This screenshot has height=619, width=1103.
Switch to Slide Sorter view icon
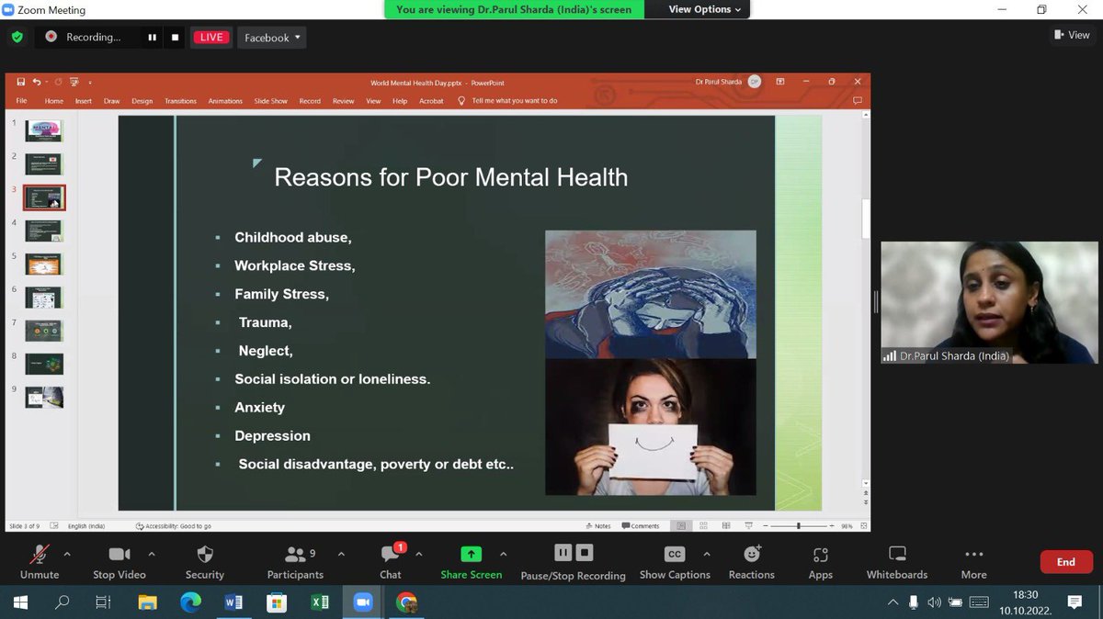point(703,526)
